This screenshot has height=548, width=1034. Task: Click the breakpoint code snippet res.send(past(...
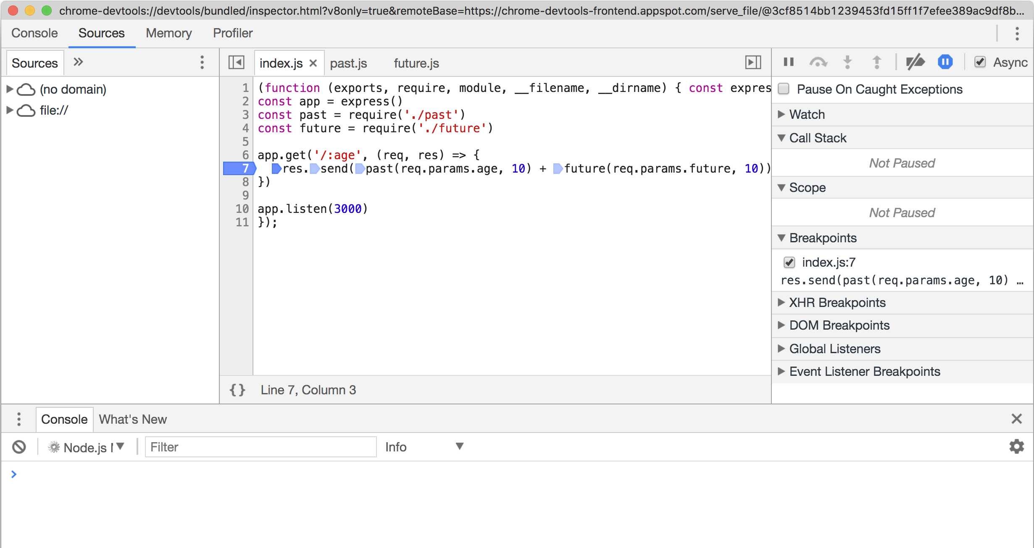[x=902, y=280]
